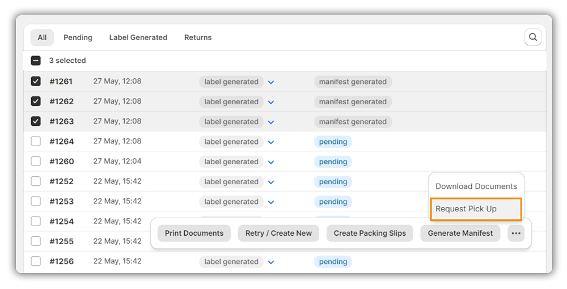Viewport: 567px width, 289px height.
Task: Switch to the Pending tab
Action: click(x=78, y=37)
